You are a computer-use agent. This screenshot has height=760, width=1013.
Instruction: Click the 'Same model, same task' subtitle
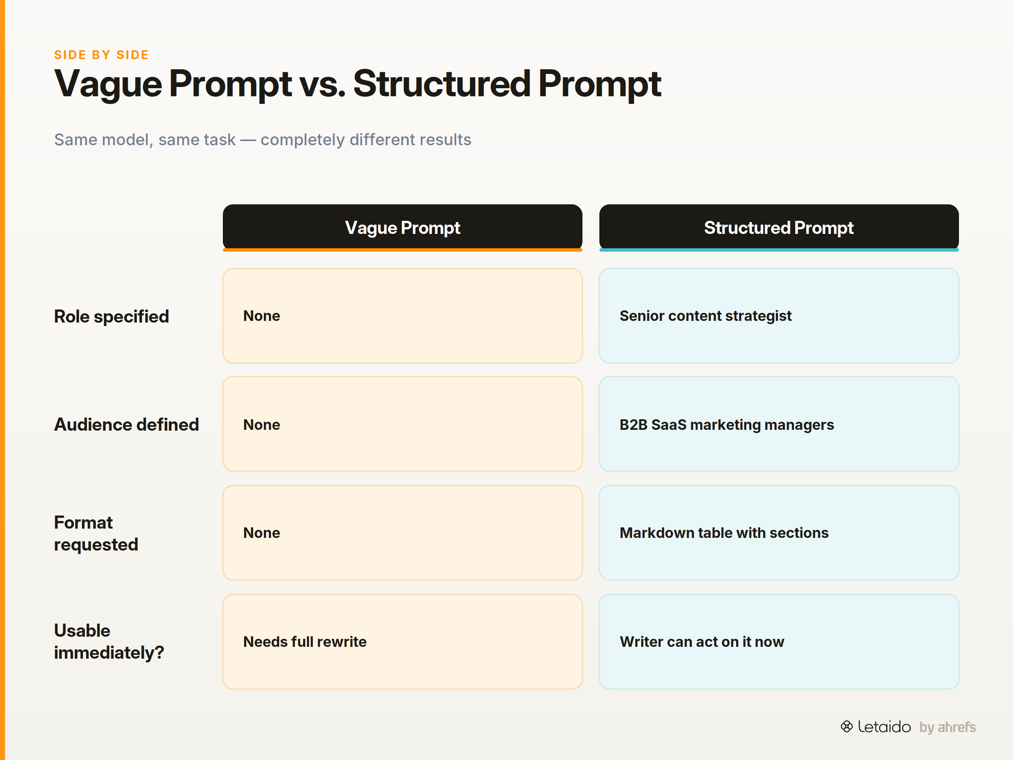[263, 140]
